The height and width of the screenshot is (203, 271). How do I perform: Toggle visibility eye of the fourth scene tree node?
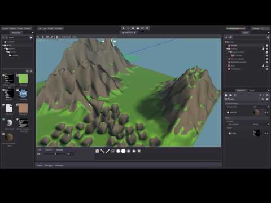[267, 56]
